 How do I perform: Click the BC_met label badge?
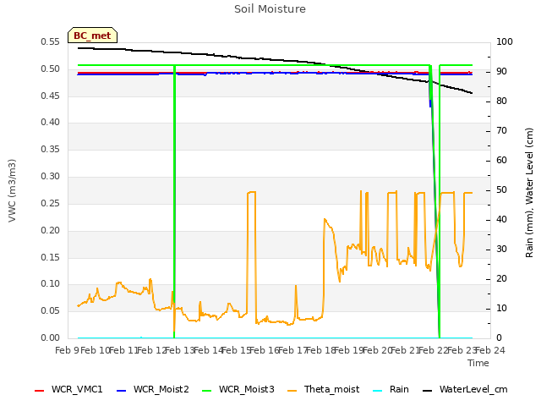pos(92,36)
